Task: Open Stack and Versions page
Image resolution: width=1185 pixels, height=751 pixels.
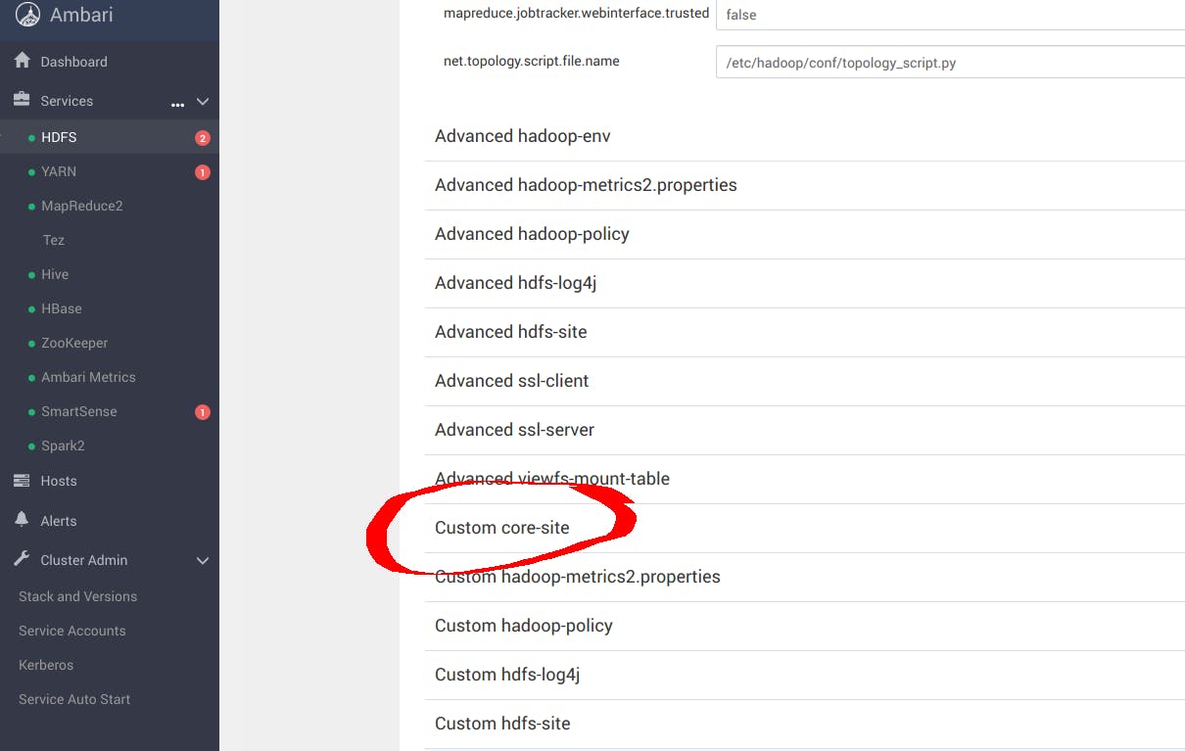Action: [x=77, y=596]
